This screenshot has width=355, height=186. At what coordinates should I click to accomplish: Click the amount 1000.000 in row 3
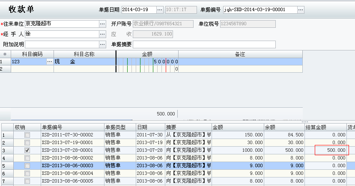click(238, 150)
